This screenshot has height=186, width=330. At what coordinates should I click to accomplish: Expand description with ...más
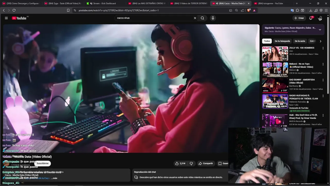click(54, 178)
